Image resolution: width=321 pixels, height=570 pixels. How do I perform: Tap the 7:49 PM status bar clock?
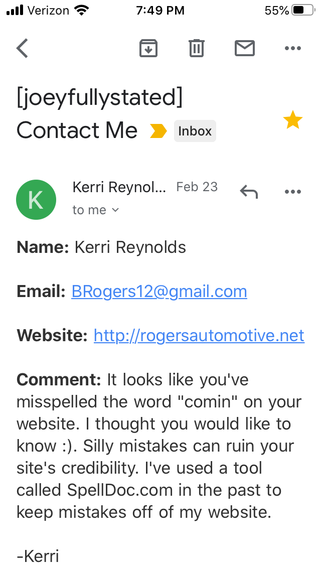159,10
